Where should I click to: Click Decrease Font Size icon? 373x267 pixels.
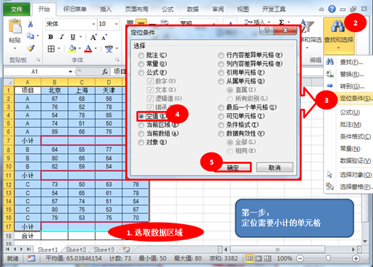pos(104,37)
